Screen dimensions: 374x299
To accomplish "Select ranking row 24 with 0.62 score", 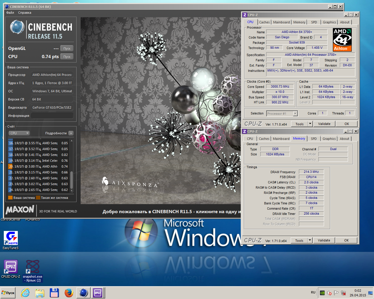I will tap(39, 190).
